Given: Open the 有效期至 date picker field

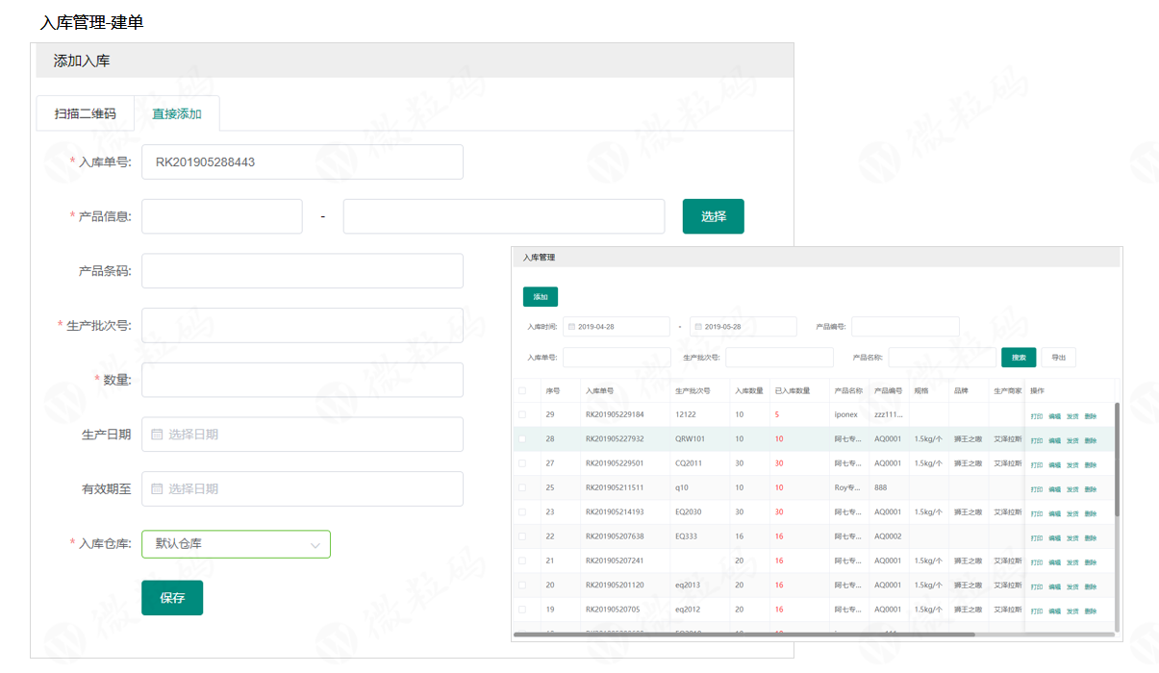Looking at the screenshot, I should pos(302,489).
